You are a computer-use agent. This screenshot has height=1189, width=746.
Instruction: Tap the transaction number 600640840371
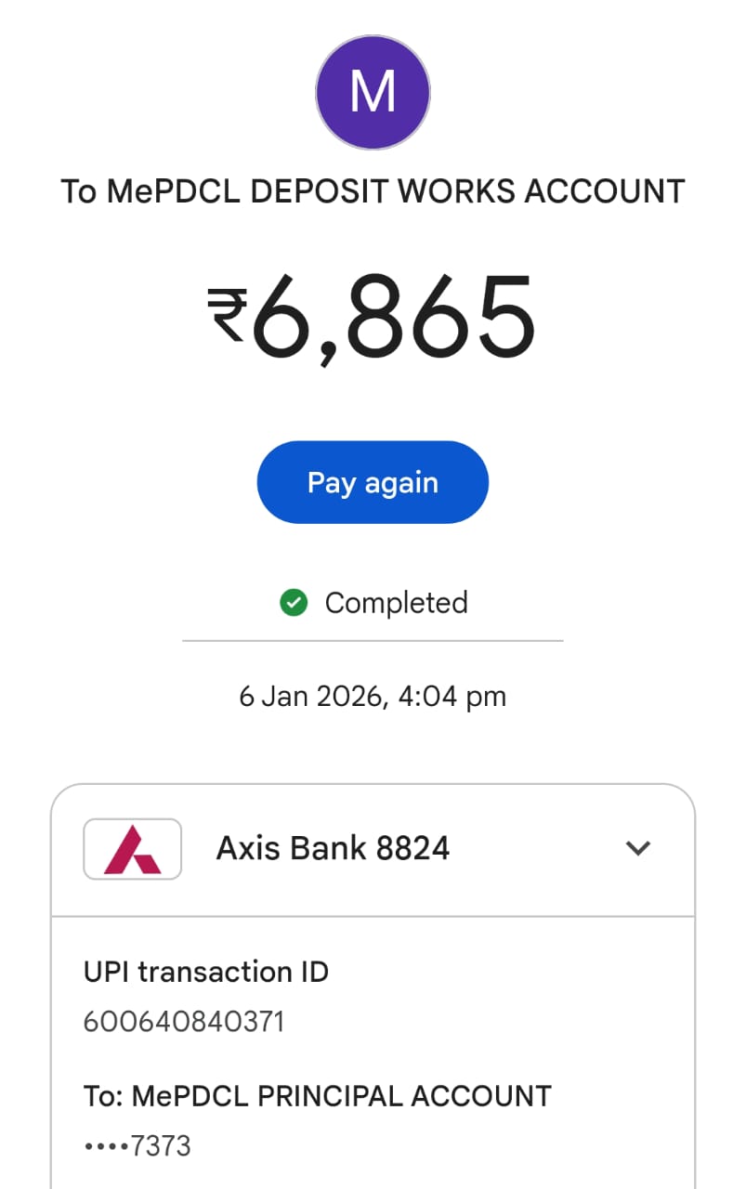184,1022
